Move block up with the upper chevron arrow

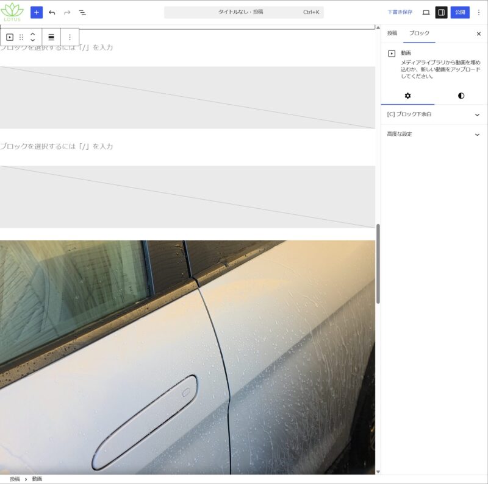click(33, 33)
